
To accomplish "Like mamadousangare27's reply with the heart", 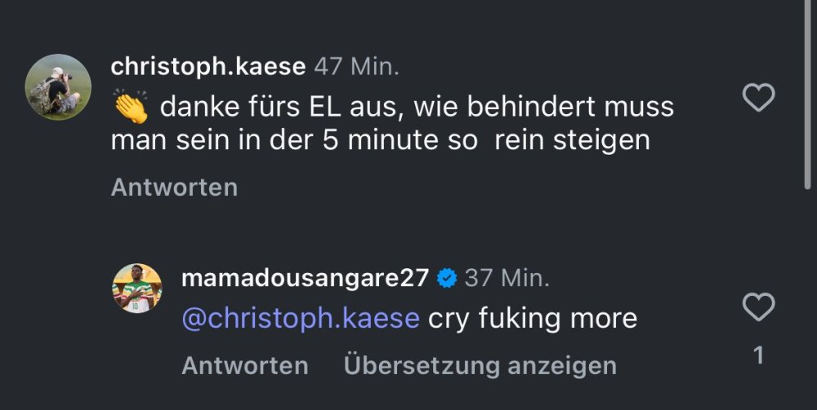I will coord(758,308).
